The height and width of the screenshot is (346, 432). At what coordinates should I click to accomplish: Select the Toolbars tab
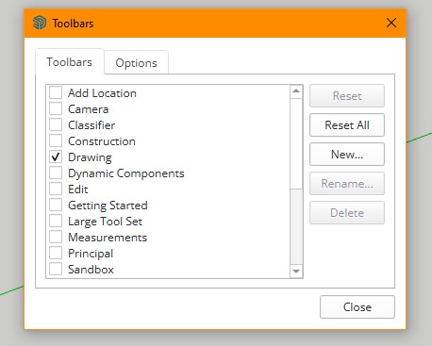point(70,62)
